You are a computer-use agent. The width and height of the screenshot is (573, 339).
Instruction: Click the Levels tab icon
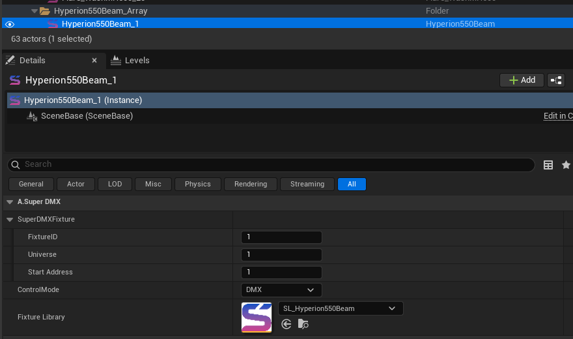pyautogui.click(x=116, y=60)
